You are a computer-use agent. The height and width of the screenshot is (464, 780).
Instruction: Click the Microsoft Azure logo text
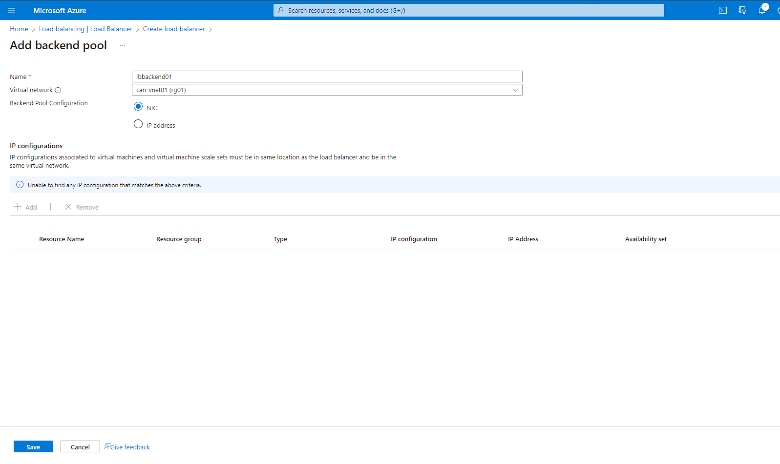click(x=60, y=10)
